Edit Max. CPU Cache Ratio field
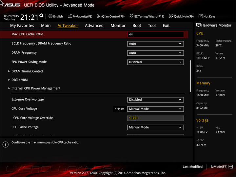236x177 pixels. [155, 34]
